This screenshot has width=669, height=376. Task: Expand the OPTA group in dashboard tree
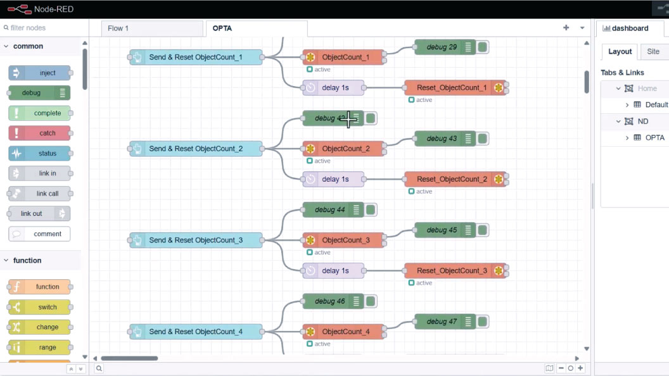[x=627, y=138]
